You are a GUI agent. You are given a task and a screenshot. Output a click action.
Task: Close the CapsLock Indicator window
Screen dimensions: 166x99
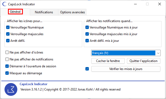160,4
